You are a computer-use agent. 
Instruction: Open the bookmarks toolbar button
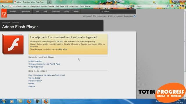[183, 6]
